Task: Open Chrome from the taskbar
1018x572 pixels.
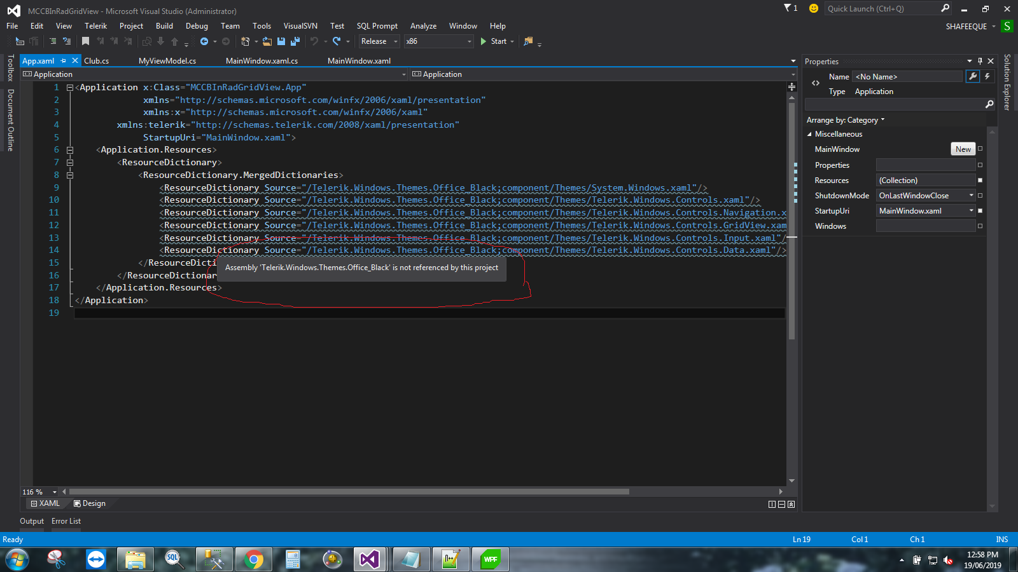Action: [x=254, y=560]
